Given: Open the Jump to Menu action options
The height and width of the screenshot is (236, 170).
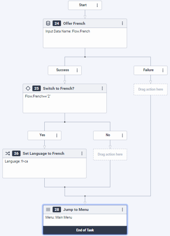Looking at the screenshot, I should [x=123, y=210].
